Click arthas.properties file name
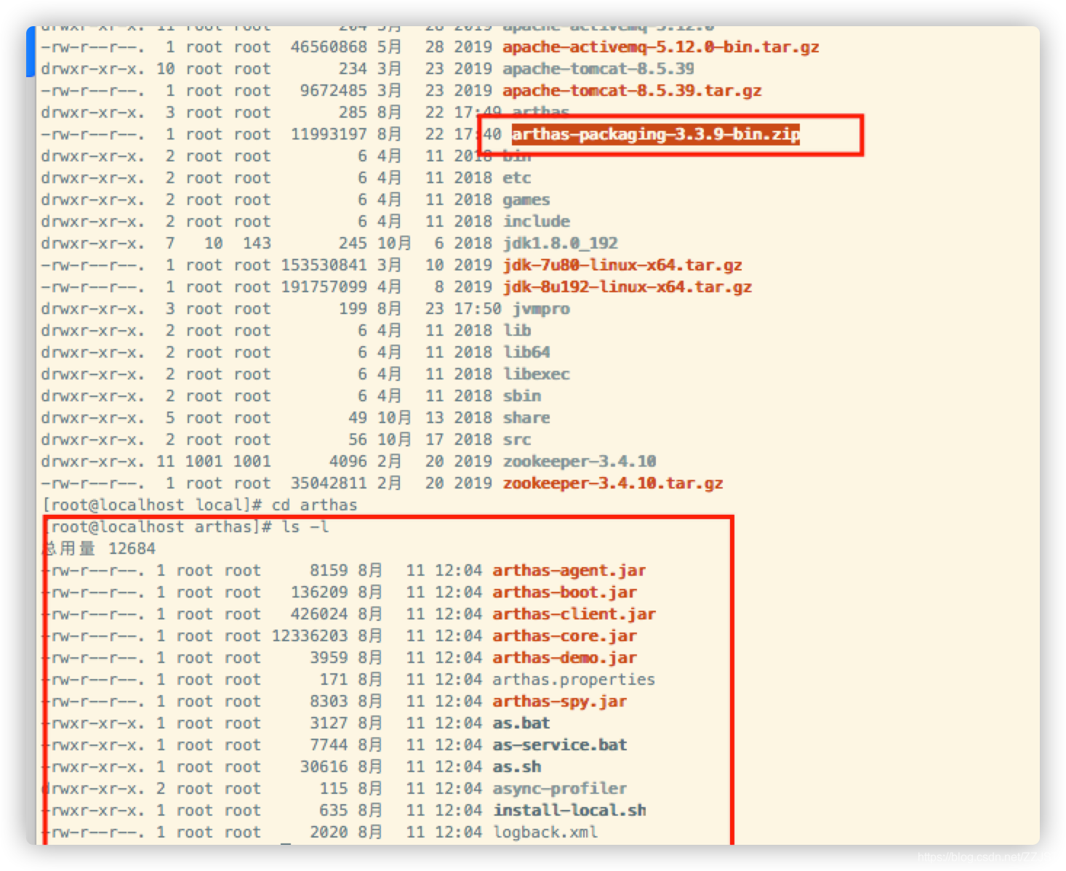This screenshot has height=871, width=1066. tap(574, 680)
